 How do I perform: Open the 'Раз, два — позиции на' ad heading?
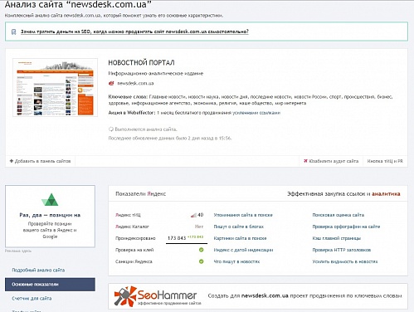coord(50,215)
